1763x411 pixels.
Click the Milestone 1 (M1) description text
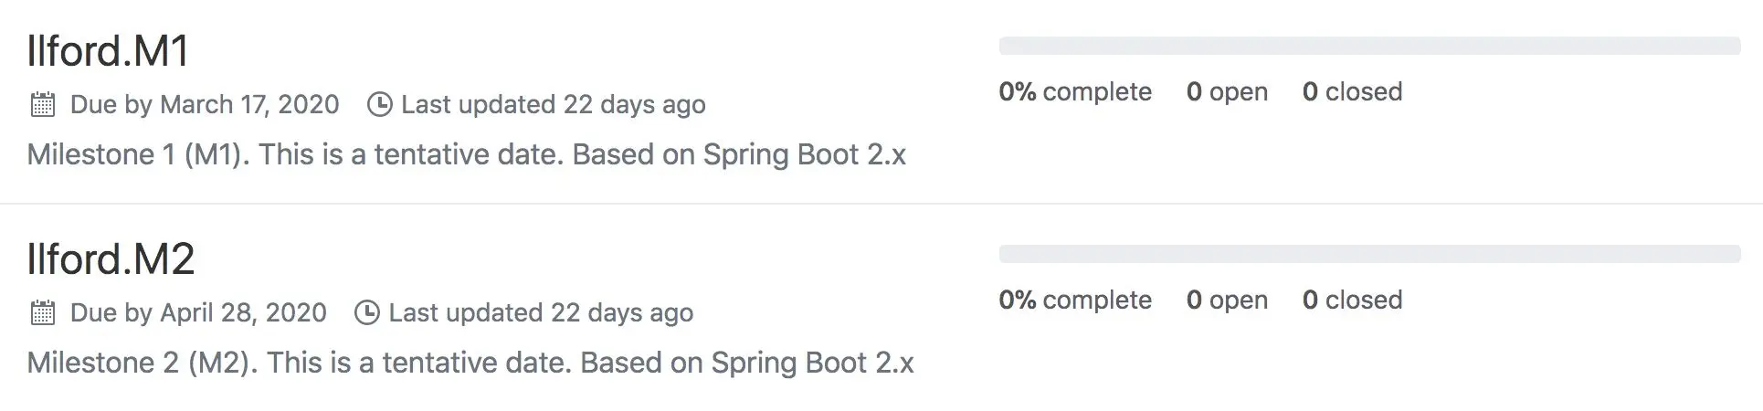click(467, 154)
